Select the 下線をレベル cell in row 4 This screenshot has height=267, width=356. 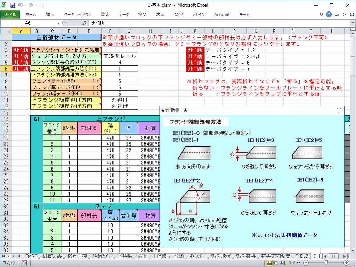pyautogui.click(x=120, y=56)
